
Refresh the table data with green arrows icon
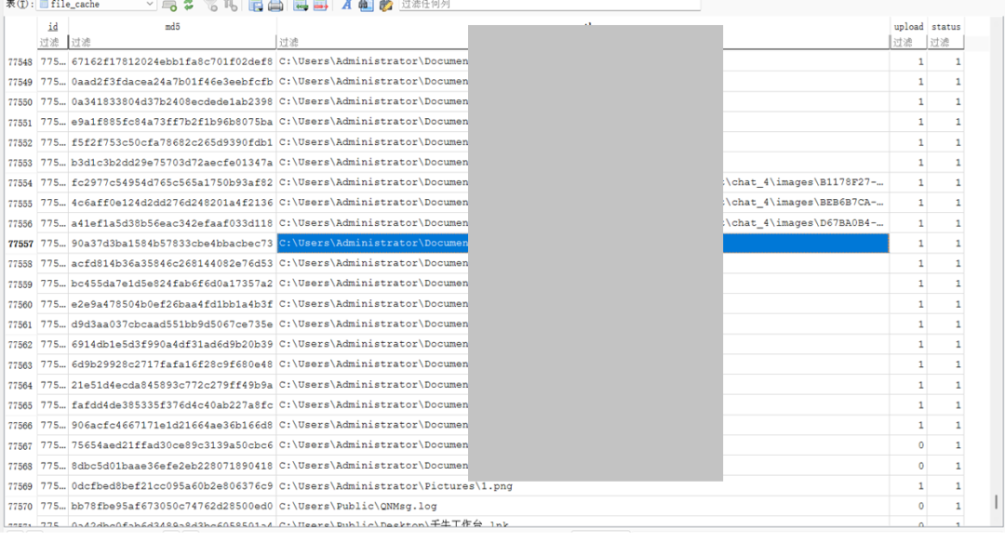(189, 6)
